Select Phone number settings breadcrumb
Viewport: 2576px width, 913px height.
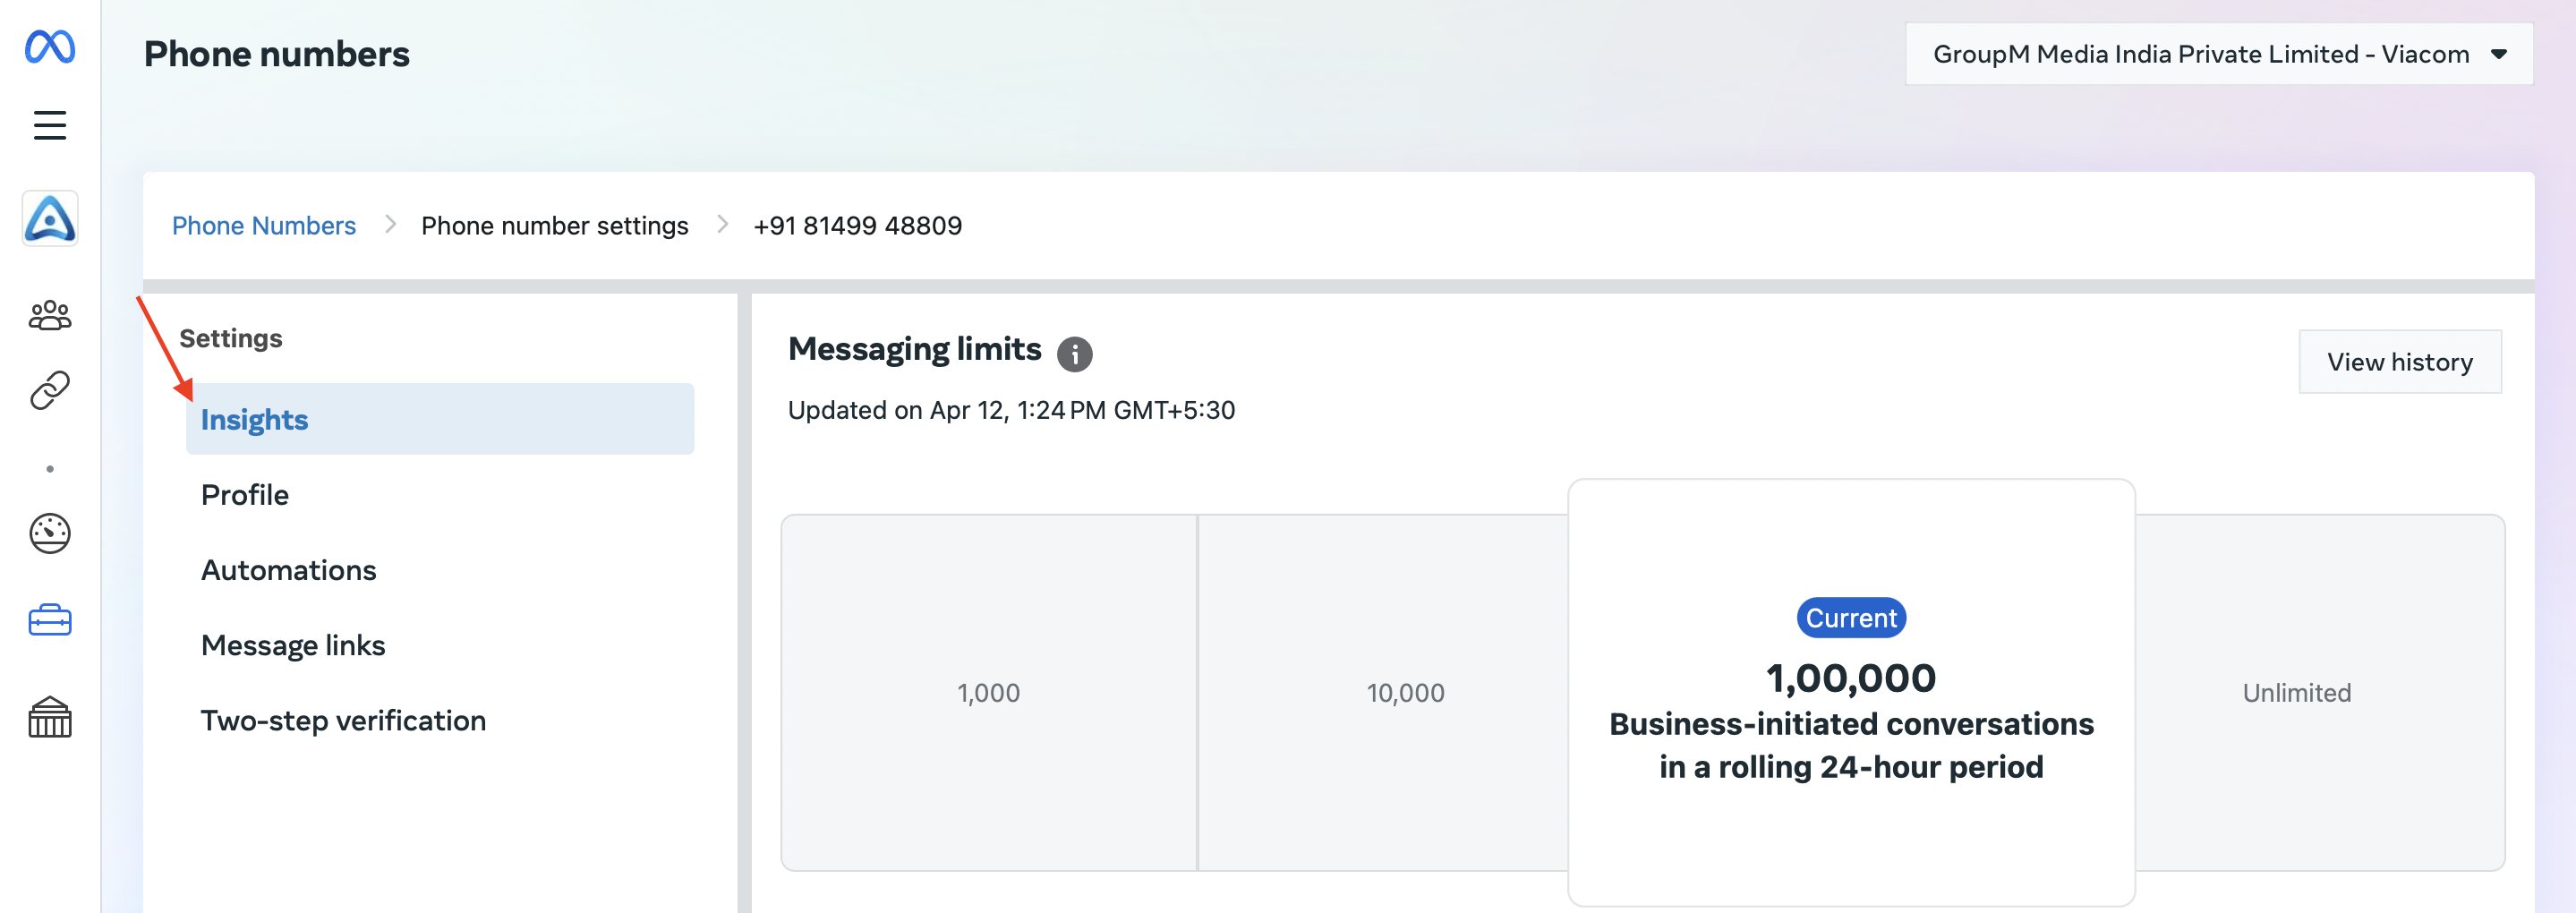[555, 225]
